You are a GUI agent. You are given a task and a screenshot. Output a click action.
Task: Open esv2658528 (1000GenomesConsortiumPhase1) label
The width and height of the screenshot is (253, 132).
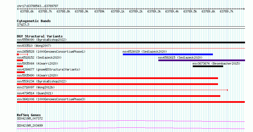coord(51,52)
